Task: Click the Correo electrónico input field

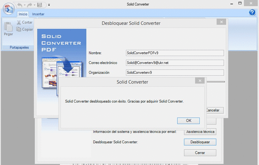Action: coord(175,63)
